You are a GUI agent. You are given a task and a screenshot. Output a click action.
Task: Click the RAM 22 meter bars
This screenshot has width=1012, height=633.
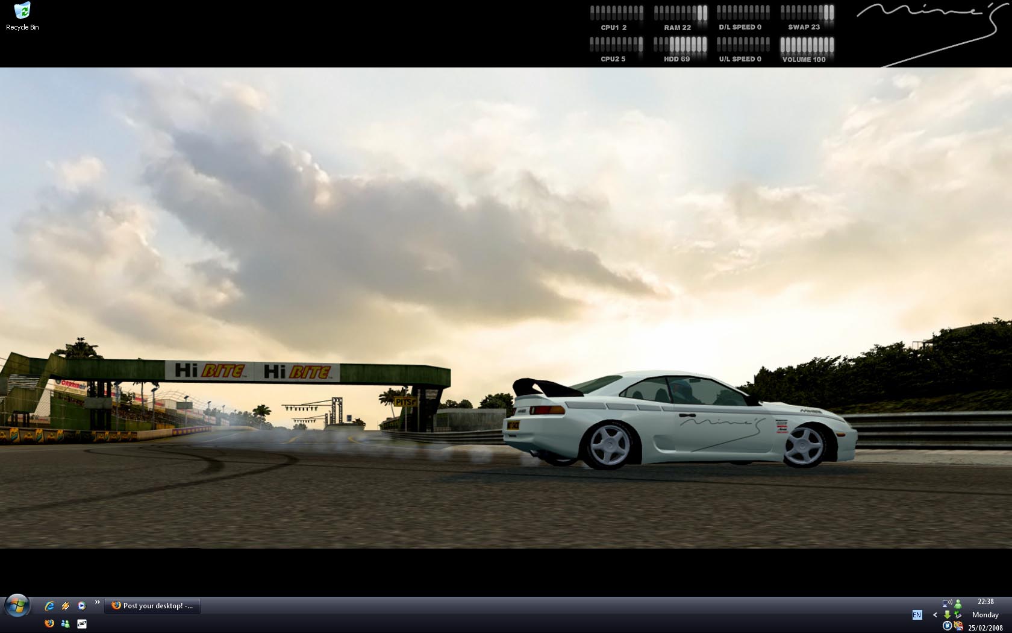click(x=681, y=13)
